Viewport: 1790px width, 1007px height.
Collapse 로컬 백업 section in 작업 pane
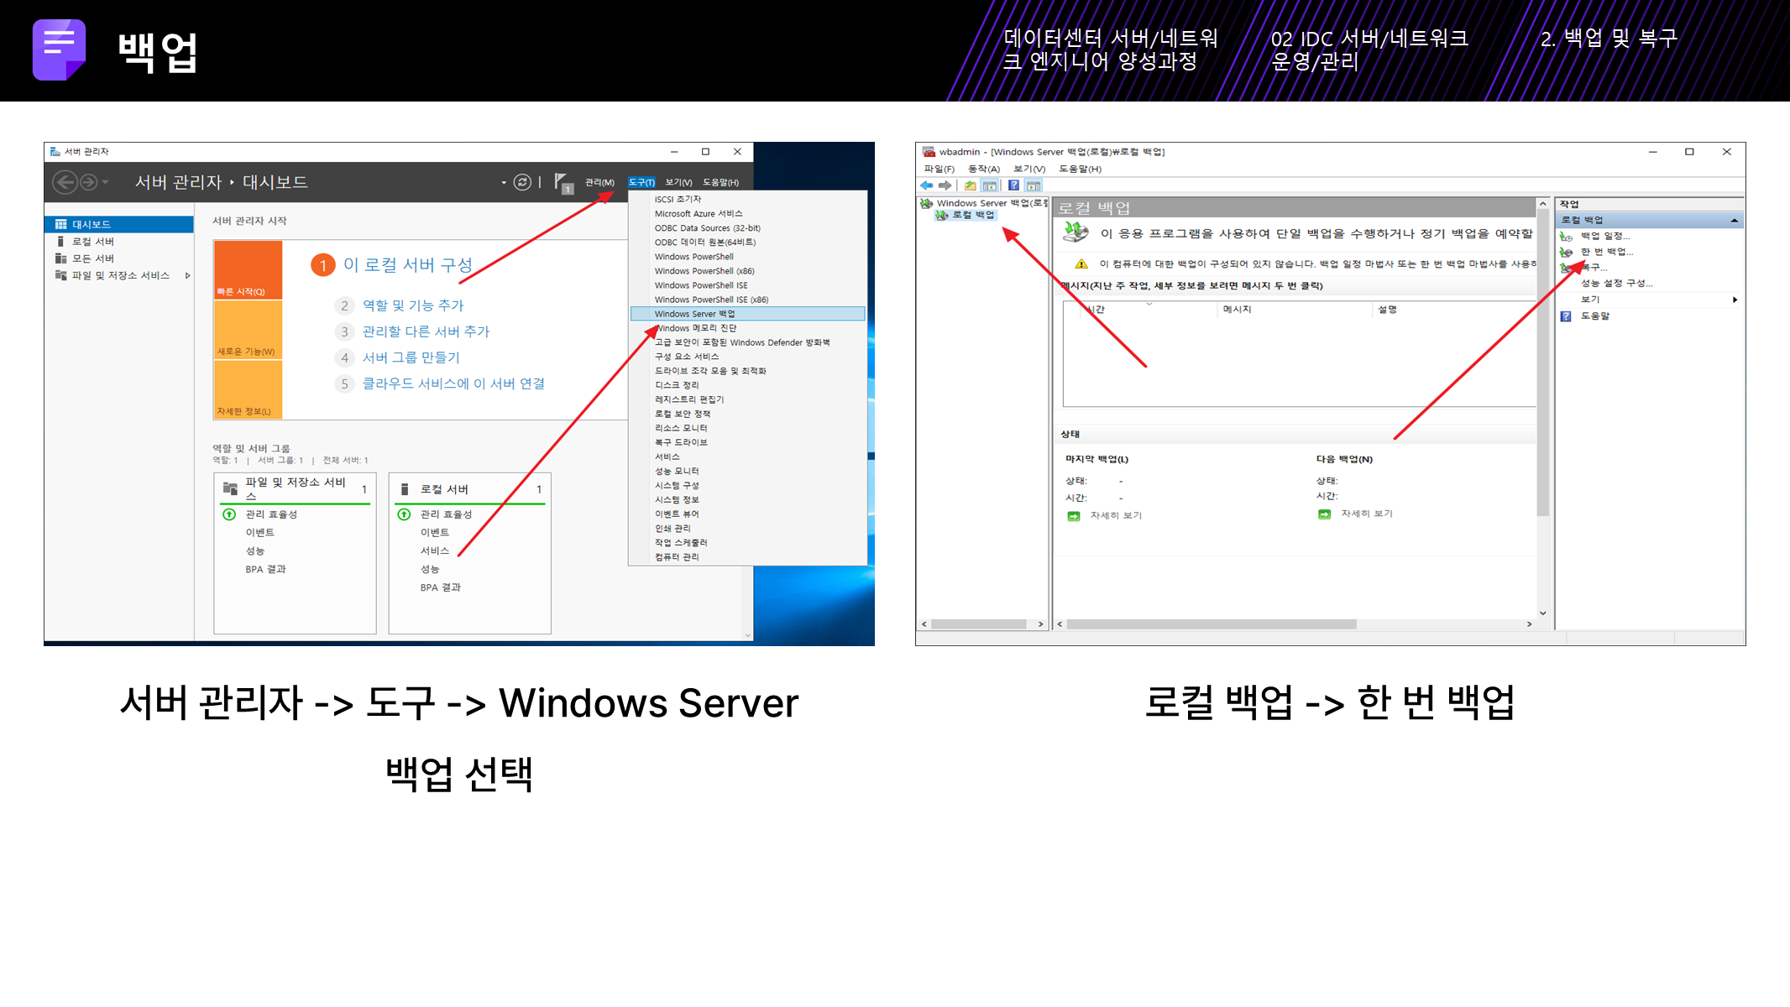point(1734,220)
